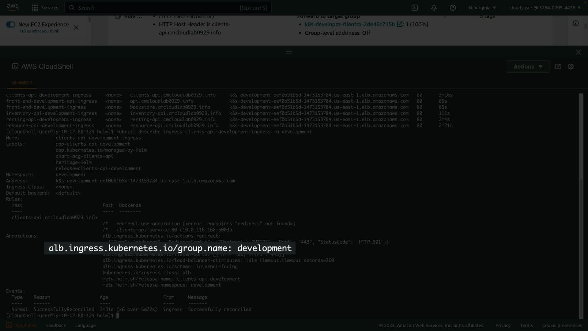The image size is (588, 331).
Task: Open the CloudShell Actions dropdown
Action: click(528, 67)
